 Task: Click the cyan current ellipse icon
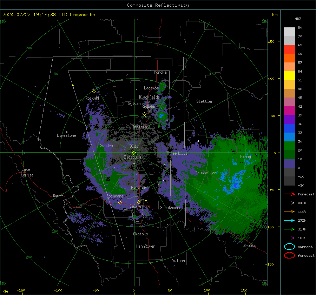tap(289, 247)
